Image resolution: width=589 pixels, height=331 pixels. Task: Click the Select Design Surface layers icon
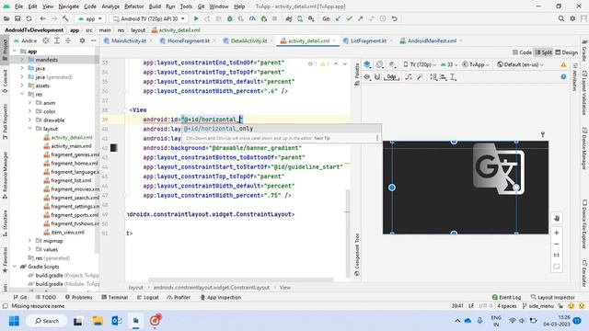point(367,64)
